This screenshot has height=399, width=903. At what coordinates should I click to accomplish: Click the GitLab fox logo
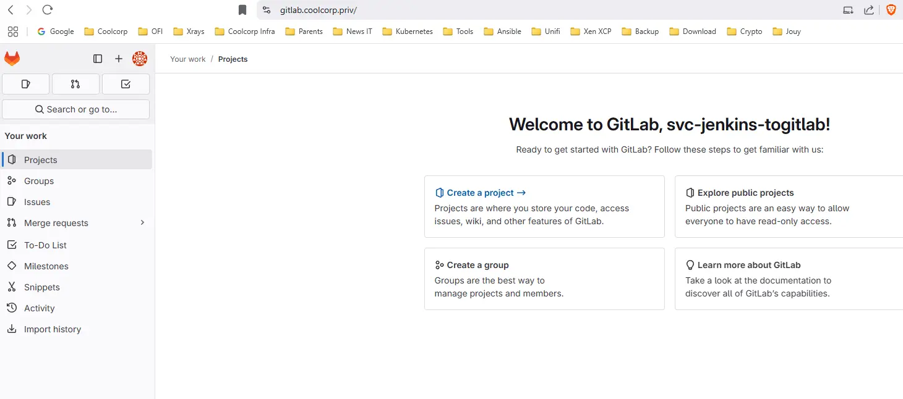tap(12, 59)
